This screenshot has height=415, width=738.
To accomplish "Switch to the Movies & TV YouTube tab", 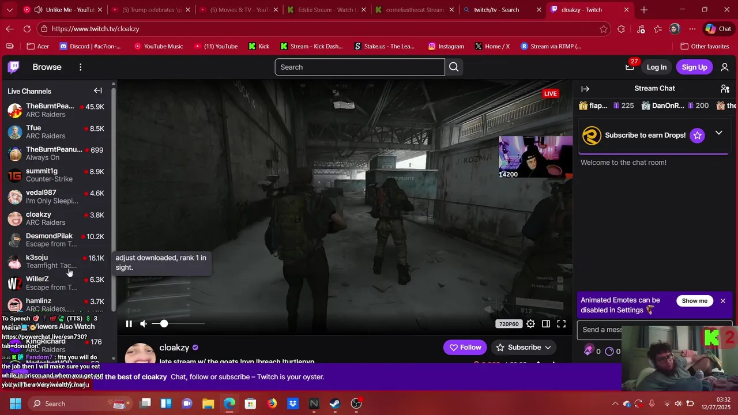I will pyautogui.click(x=239, y=10).
